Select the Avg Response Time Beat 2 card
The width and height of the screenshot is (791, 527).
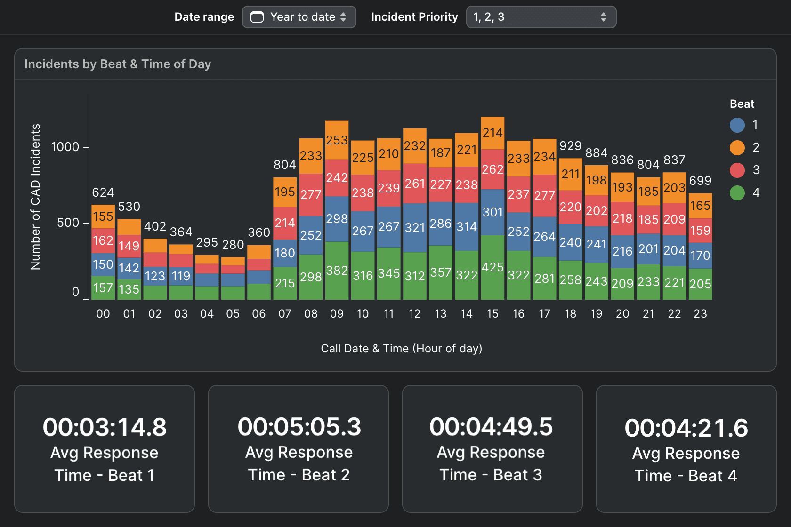[x=299, y=449]
